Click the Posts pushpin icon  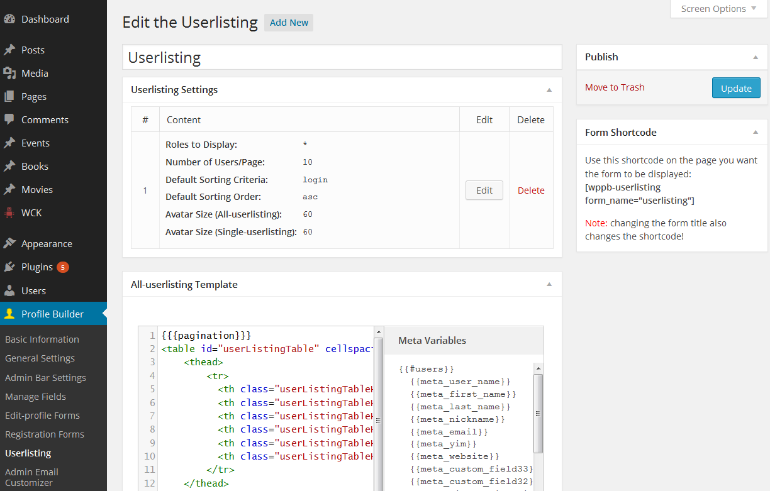pos(9,50)
